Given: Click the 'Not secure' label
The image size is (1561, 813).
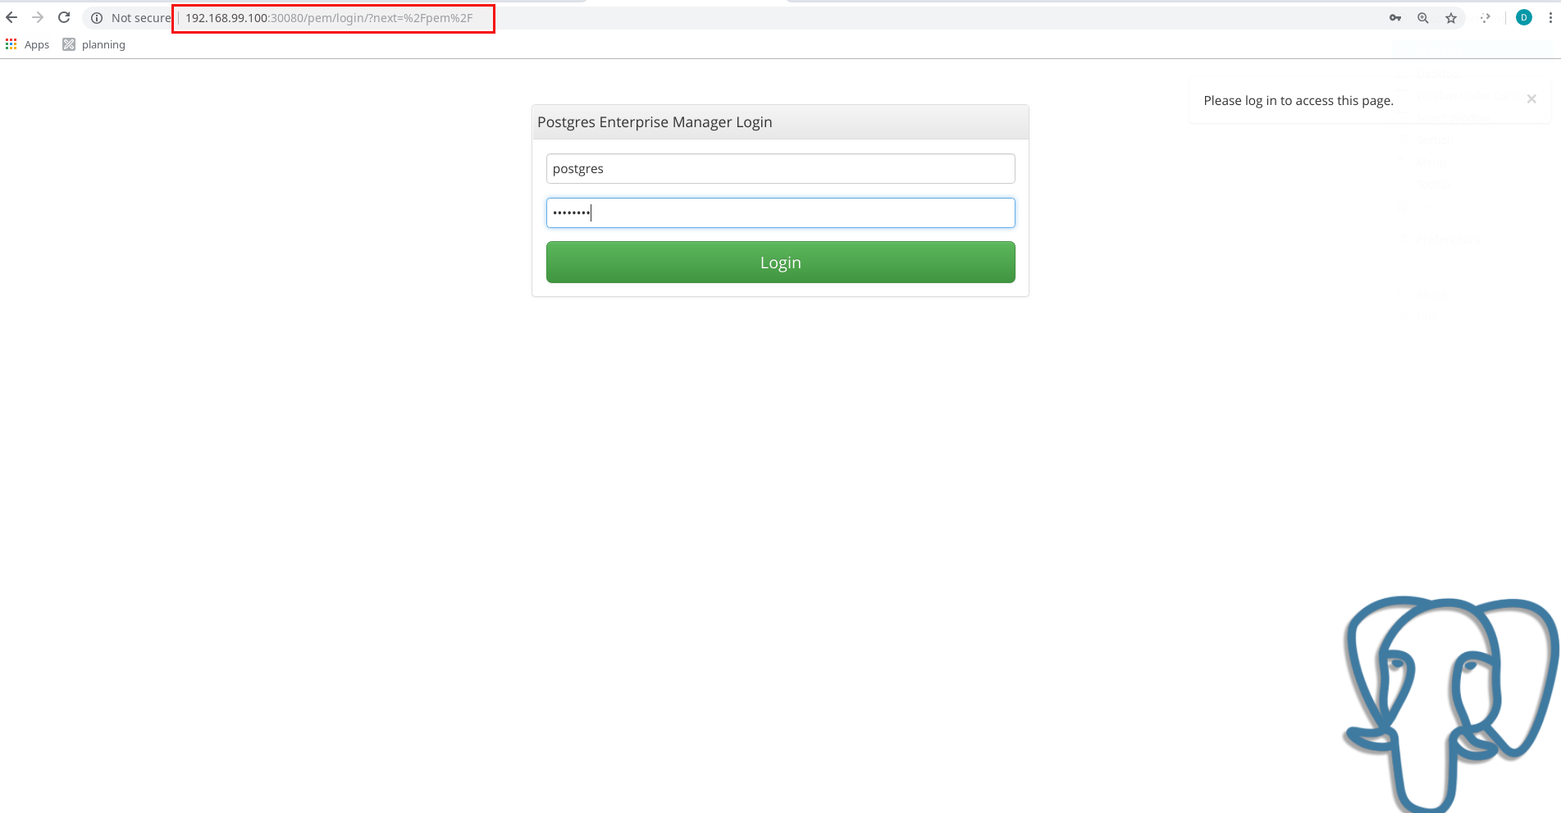Looking at the screenshot, I should [141, 18].
